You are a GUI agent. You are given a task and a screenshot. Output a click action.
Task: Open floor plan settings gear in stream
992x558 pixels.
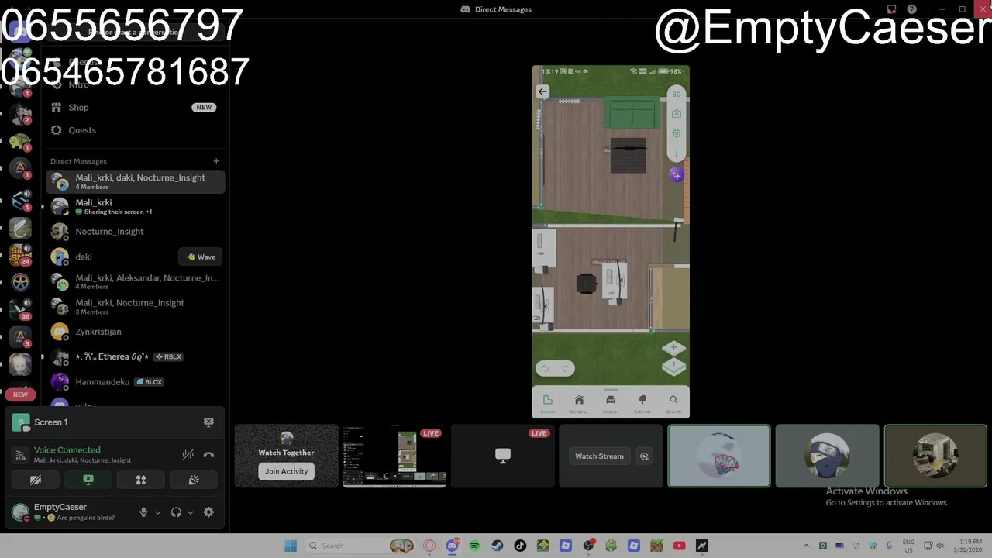[677, 133]
